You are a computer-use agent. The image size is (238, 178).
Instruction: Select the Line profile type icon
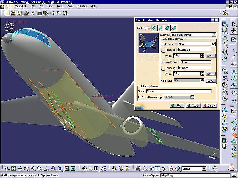click(x=160, y=28)
